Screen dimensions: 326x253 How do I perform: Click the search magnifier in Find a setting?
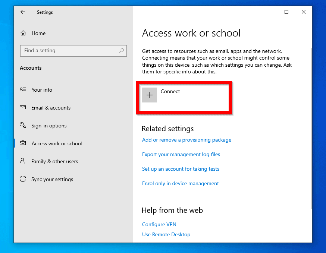click(x=122, y=51)
